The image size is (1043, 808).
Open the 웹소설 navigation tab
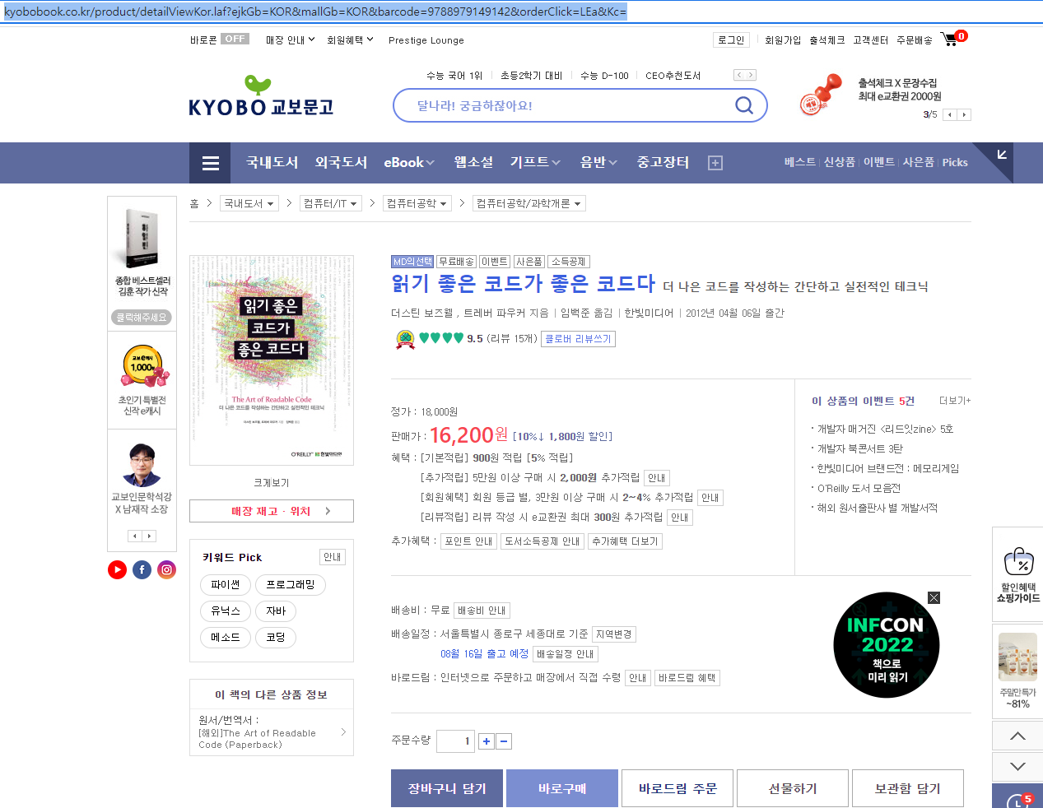(x=473, y=163)
